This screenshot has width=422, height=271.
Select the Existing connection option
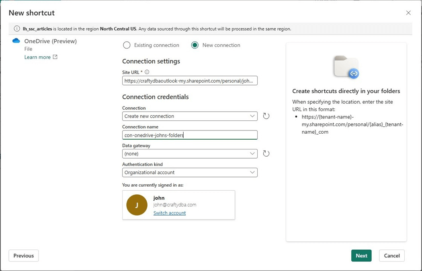click(x=127, y=45)
